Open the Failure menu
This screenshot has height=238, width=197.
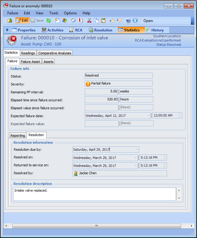pyautogui.click(x=13, y=13)
